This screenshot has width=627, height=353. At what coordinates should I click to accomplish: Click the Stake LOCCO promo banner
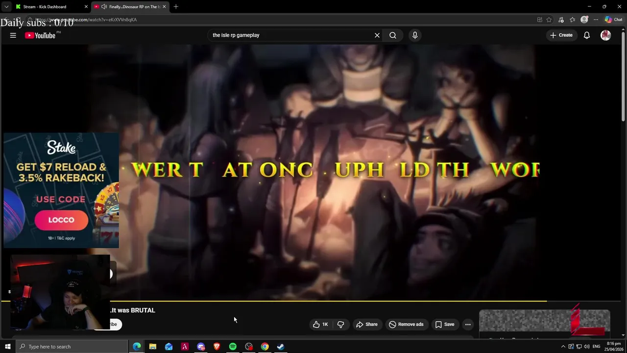click(61, 190)
